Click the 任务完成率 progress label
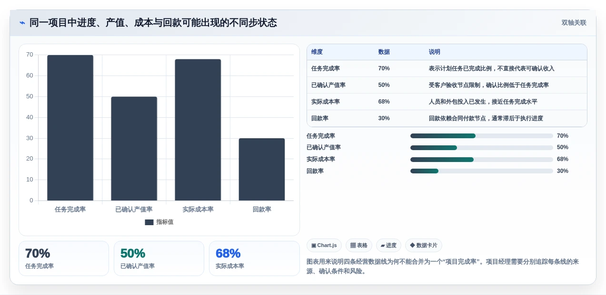 coord(321,136)
